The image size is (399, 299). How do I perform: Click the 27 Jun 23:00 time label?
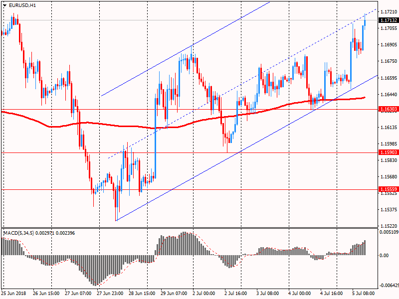[x=110, y=294]
